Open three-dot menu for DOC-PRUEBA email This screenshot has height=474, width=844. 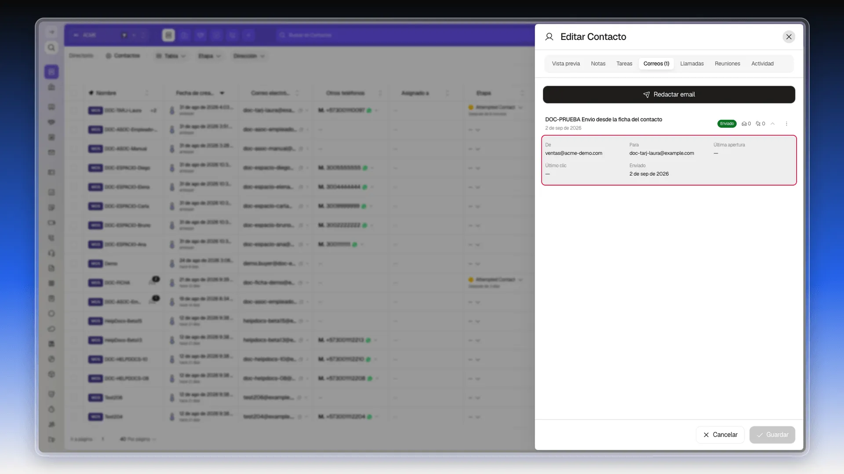click(x=786, y=124)
